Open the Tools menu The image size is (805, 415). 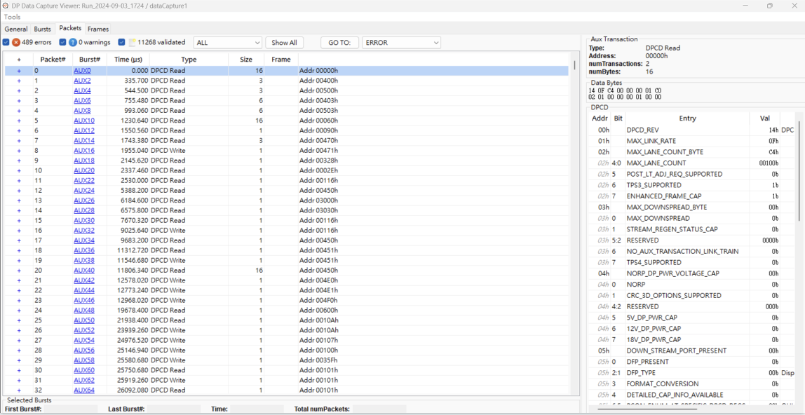click(x=13, y=17)
